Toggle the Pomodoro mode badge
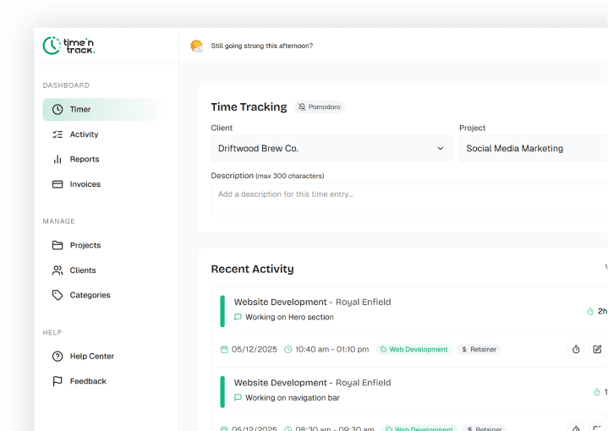Screen dimensions: 608x431 pos(319,107)
